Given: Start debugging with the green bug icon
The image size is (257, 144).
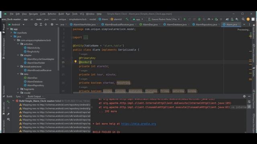Looking at the screenshot, I should click(199, 19).
